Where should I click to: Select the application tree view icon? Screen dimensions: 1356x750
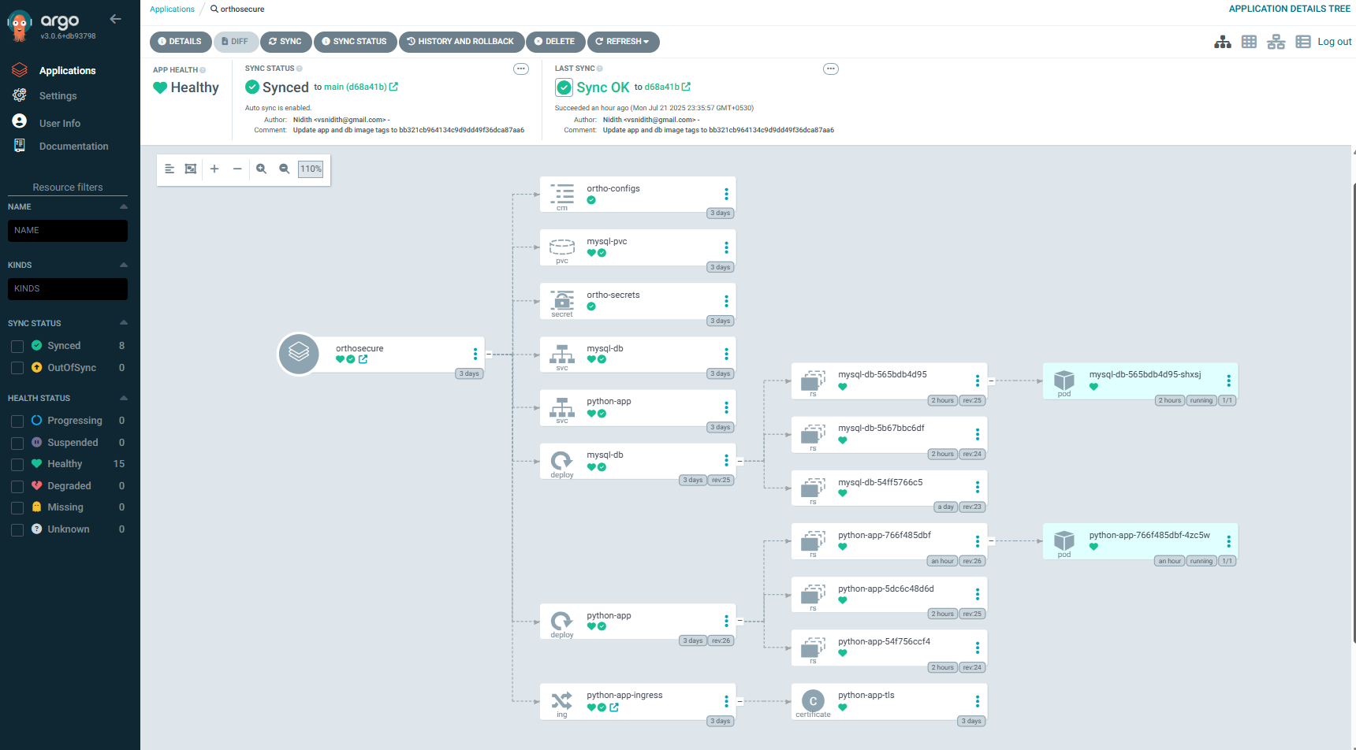point(1223,42)
